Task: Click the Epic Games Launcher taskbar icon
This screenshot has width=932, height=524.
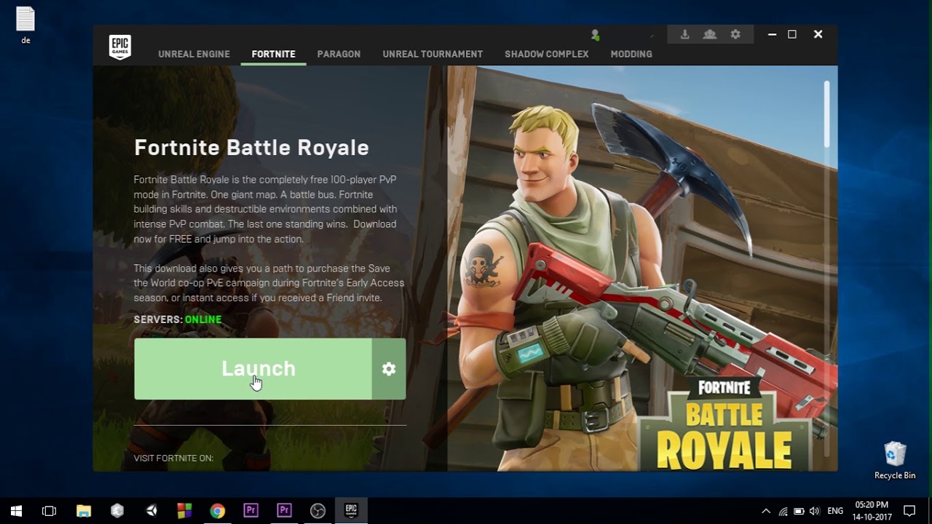Action: 351,511
